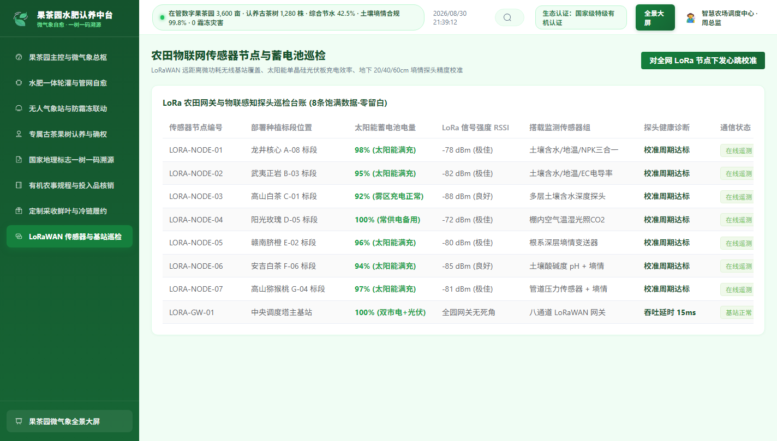Click the icon beside 无人气象站与防霜冻联动

[x=19, y=108]
